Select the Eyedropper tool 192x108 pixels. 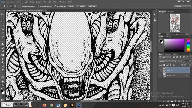(3, 33)
